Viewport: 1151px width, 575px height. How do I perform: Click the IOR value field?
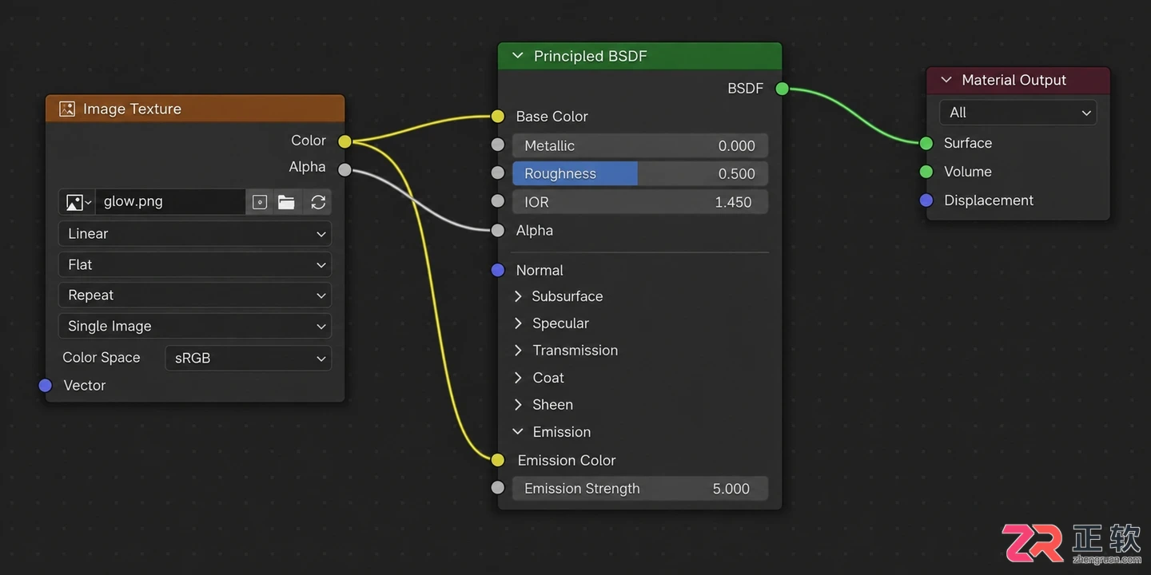click(x=640, y=202)
